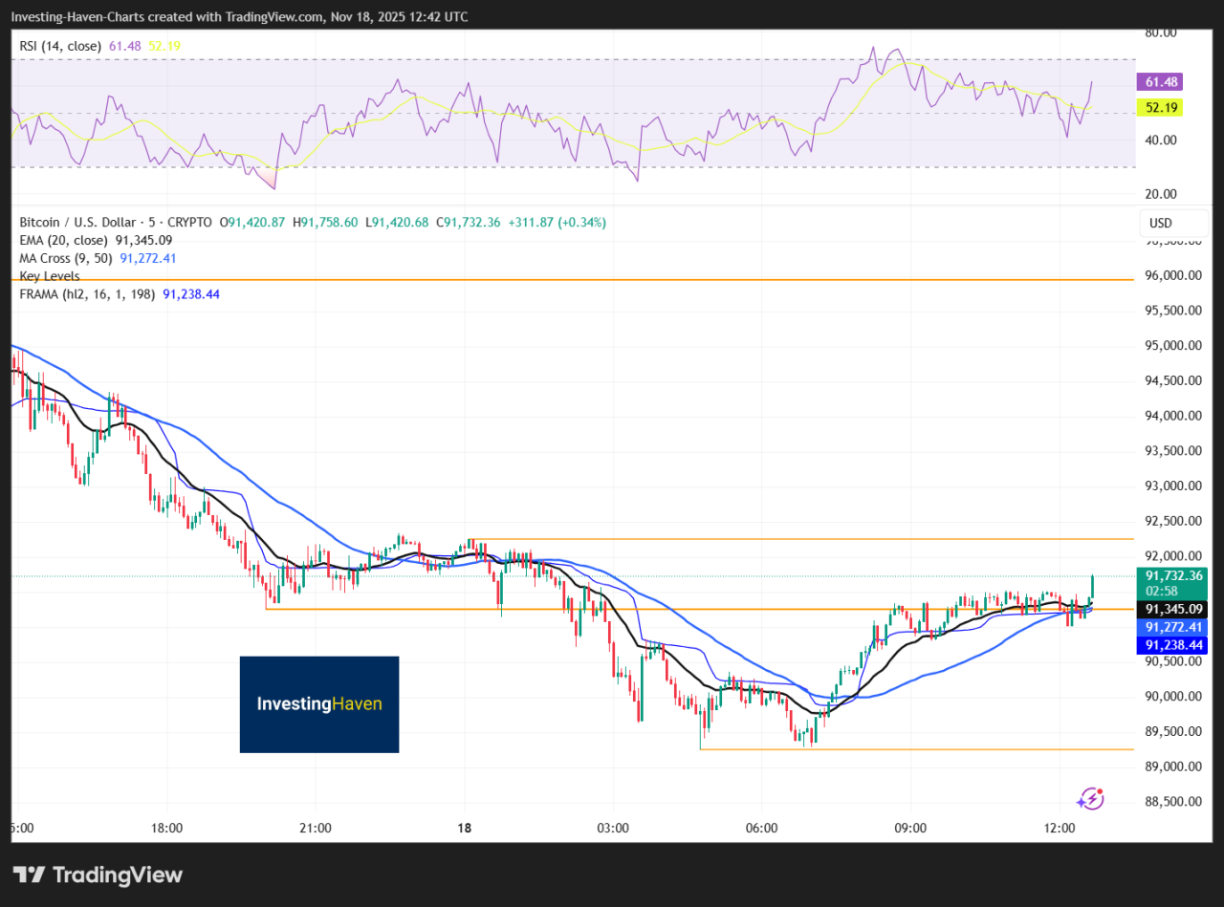Viewport: 1224px width, 907px height.
Task: Click the TradingView logo in the footer
Action: coord(96,875)
